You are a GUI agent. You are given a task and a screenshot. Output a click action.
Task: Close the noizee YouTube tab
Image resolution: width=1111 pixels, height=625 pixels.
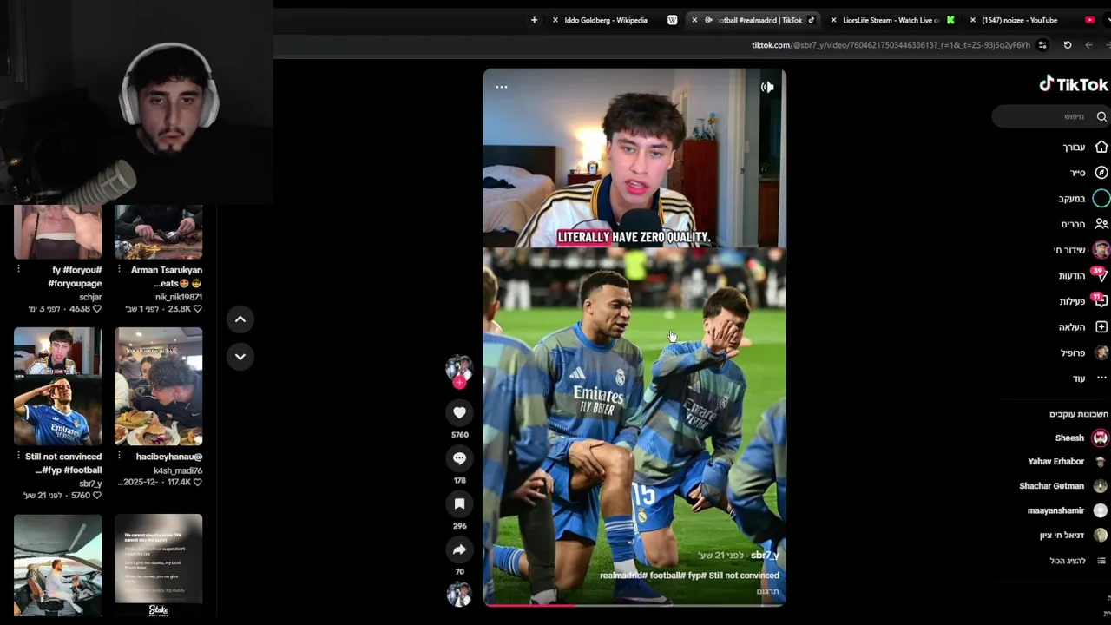pos(972,20)
